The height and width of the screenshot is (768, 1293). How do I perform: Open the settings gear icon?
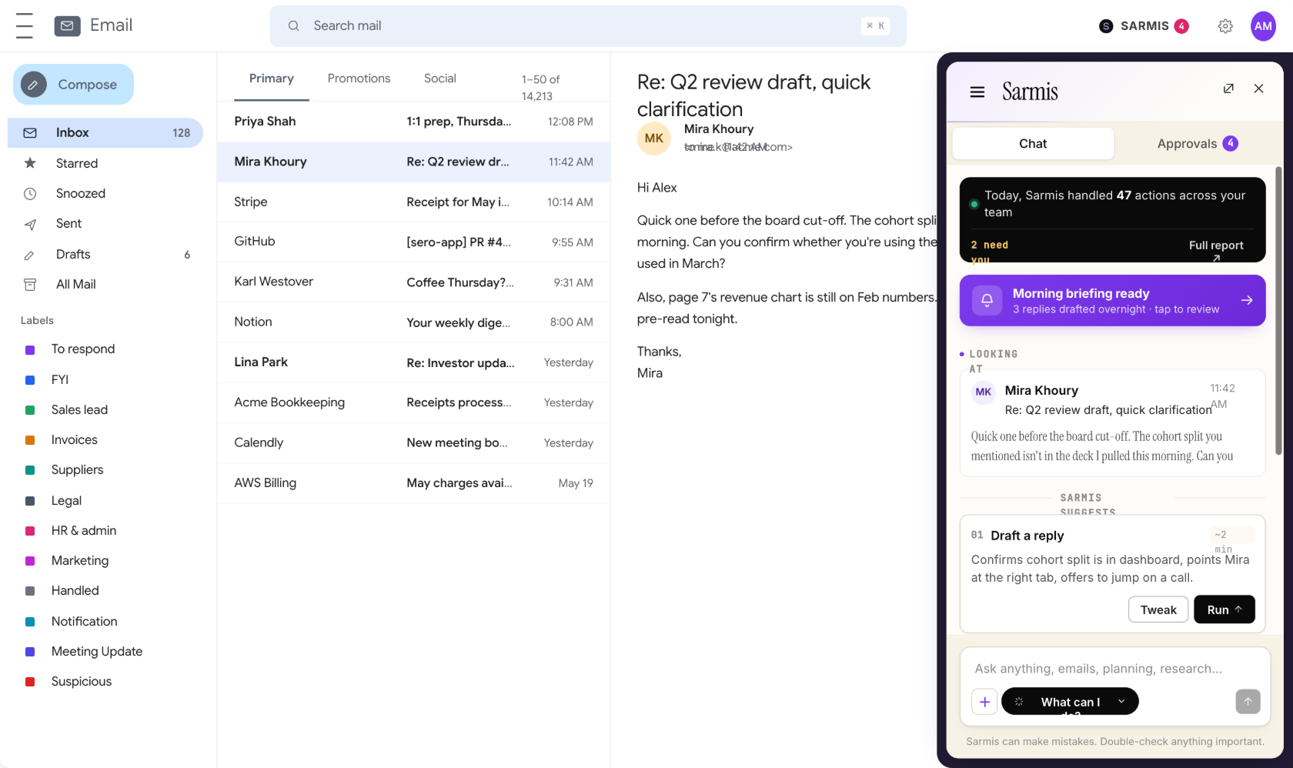1225,26
